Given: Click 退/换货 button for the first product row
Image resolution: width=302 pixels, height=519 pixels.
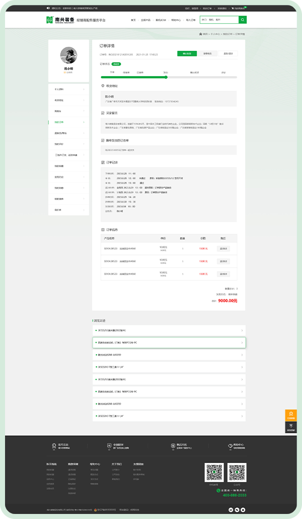Looking at the screenshot, I should [x=223, y=248].
